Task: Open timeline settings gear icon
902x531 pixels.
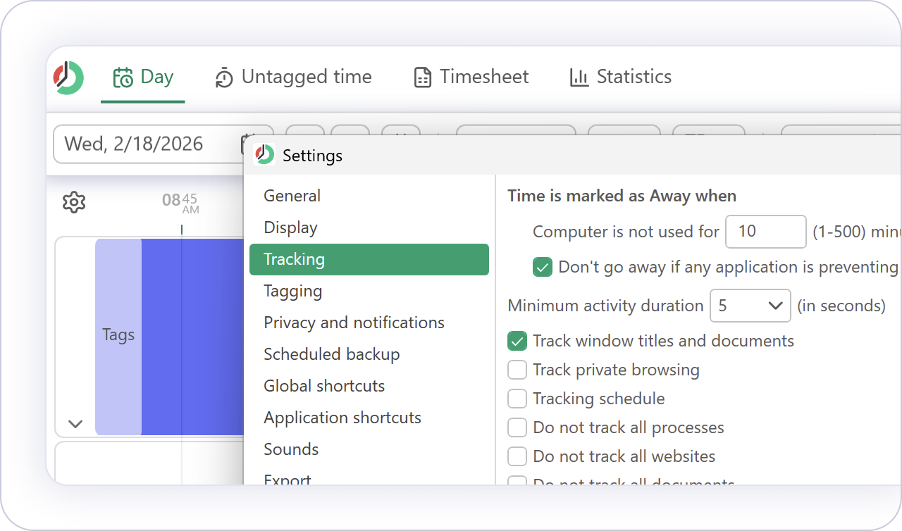Action: point(74,203)
